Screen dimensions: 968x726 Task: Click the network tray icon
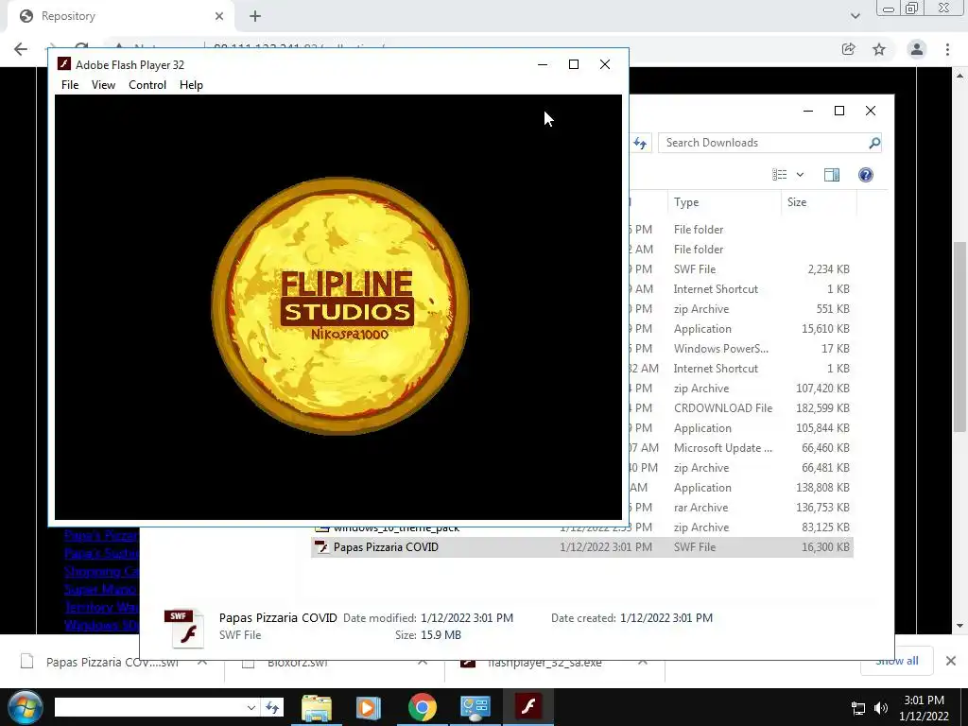pyautogui.click(x=858, y=708)
